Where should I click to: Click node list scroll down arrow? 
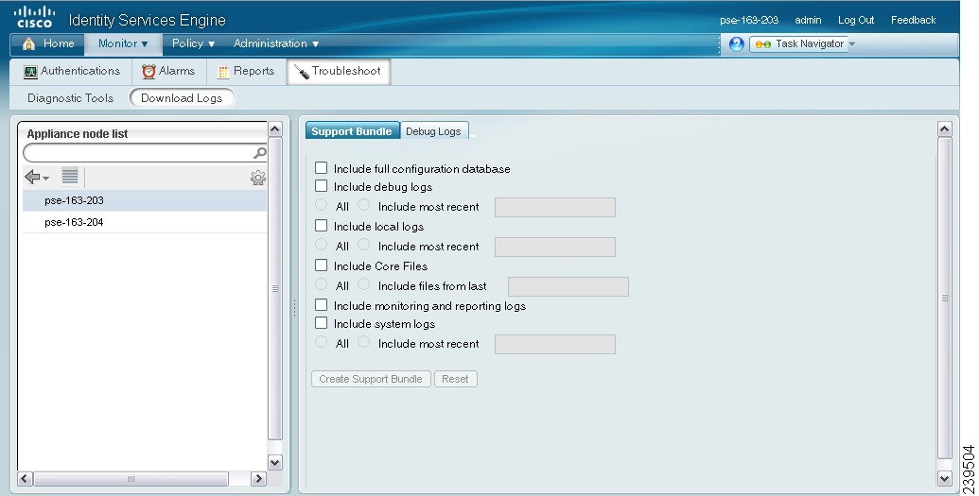[x=274, y=462]
